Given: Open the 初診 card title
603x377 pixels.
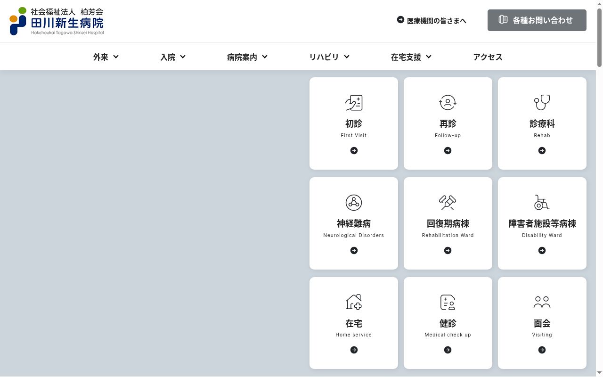Looking at the screenshot, I should [x=354, y=123].
